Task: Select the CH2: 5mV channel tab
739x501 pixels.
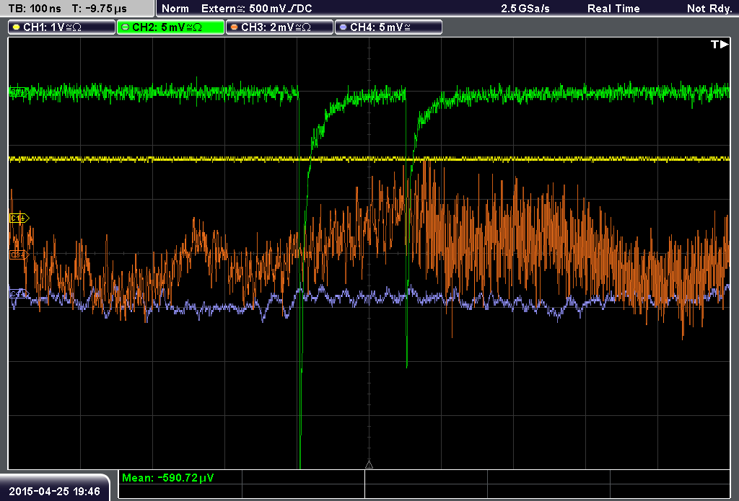Action: [170, 27]
